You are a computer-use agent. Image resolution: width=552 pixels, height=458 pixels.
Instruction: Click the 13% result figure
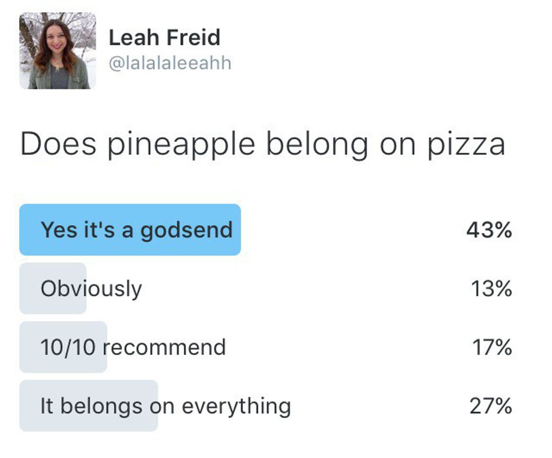click(x=491, y=289)
